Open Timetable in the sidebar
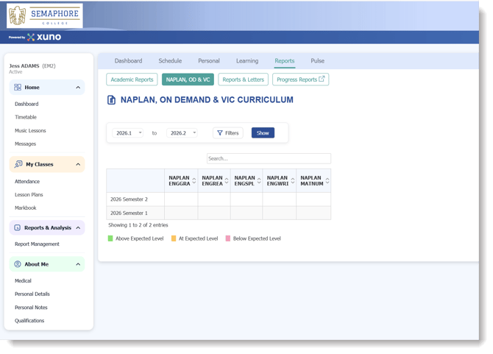493x354 pixels. coord(26,117)
